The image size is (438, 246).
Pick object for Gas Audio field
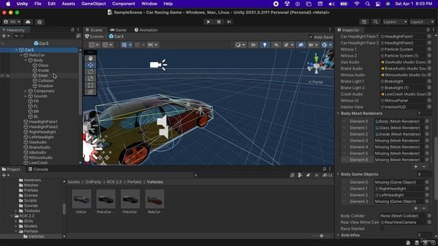pyautogui.click(x=429, y=62)
